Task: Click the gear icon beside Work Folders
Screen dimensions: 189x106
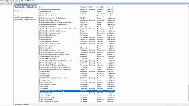Action: tap(39, 86)
